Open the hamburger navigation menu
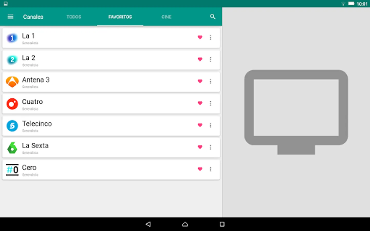Screen dimensions: 370x231 point(10,17)
